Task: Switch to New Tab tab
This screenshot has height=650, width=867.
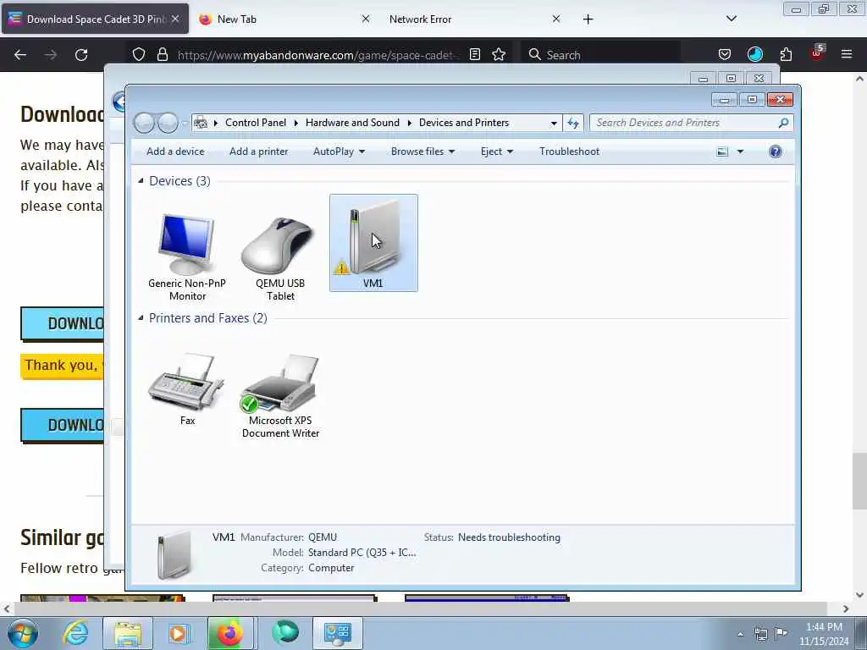Action: 284,19
